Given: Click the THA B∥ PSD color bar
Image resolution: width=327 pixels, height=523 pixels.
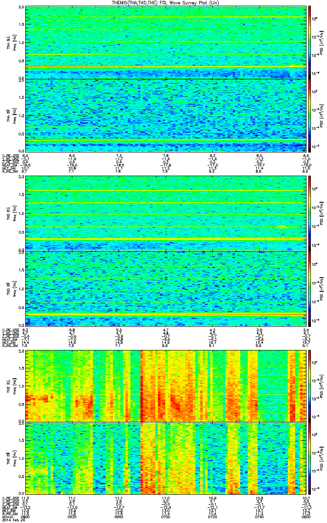Looking at the screenshot, I should pos(309,115).
